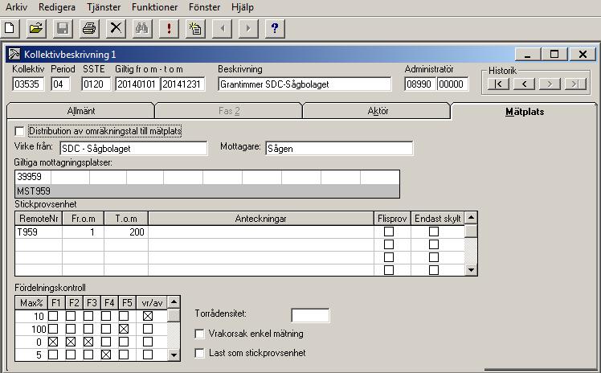Go to next record in Historik
Image resolution: width=601 pixels, height=373 pixels.
(x=550, y=84)
